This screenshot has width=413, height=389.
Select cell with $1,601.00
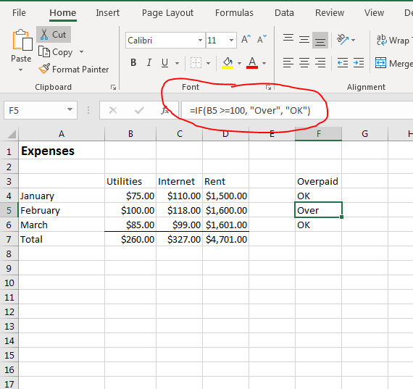click(226, 225)
